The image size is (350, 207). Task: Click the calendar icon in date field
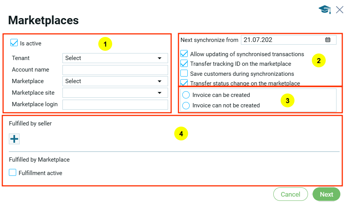click(328, 40)
